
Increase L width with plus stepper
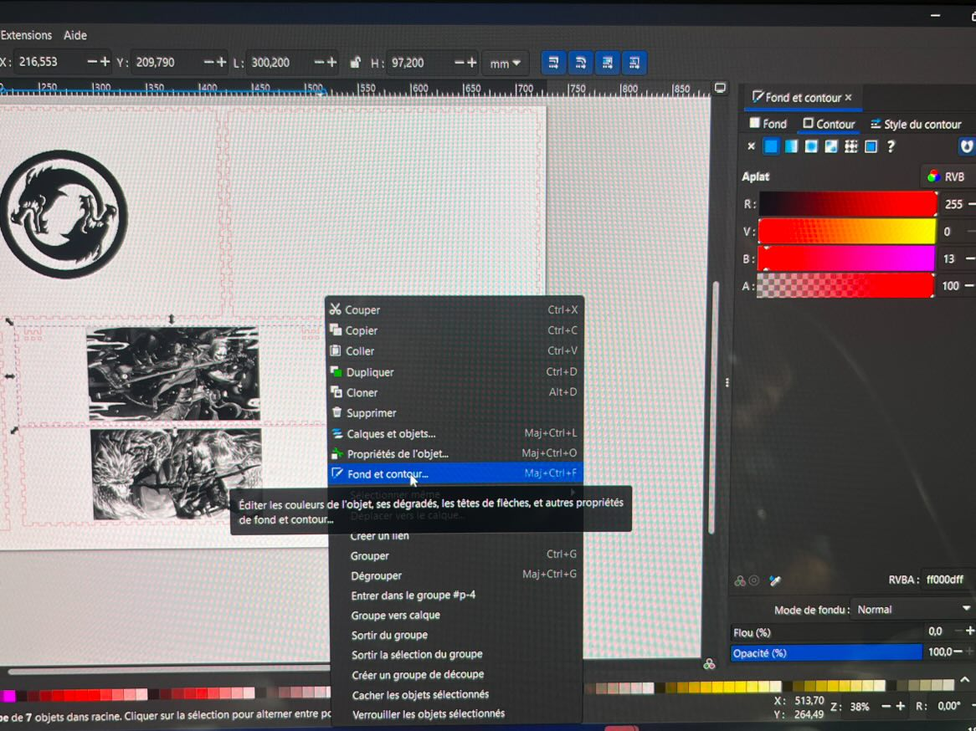(x=331, y=62)
